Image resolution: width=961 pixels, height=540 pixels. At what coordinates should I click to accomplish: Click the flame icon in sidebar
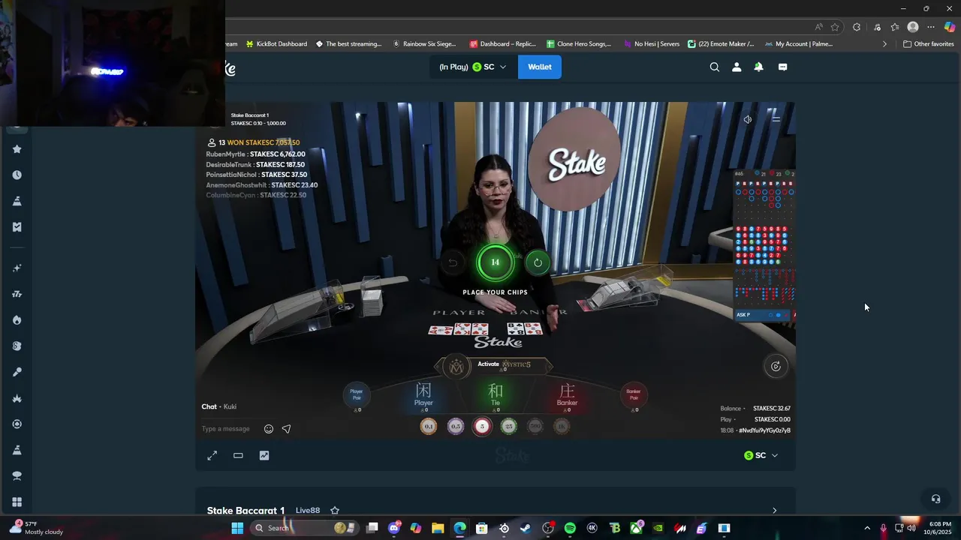17,319
